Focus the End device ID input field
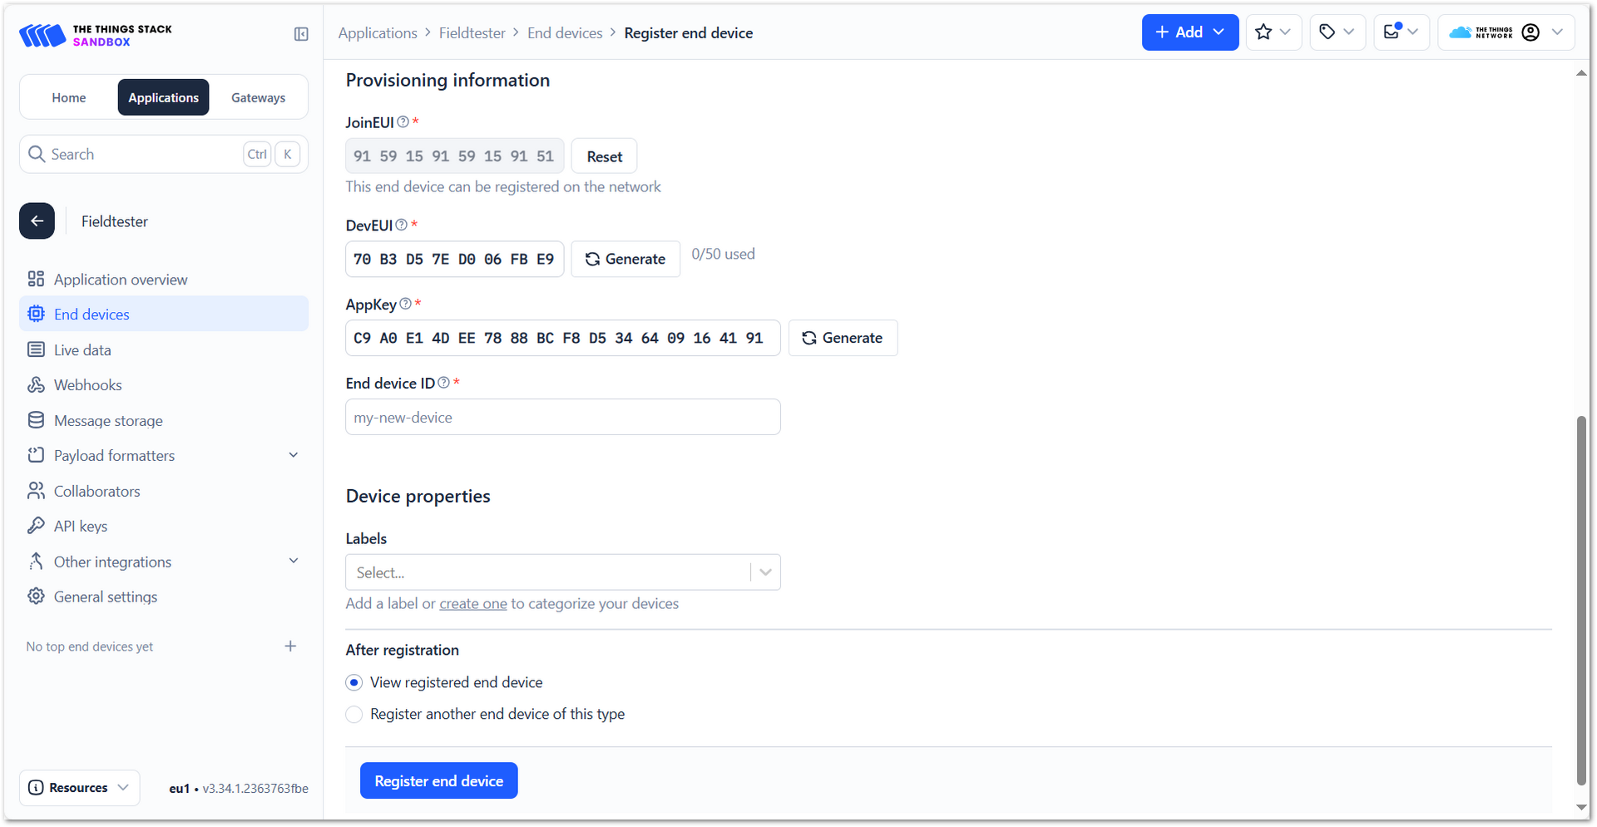 [x=562, y=418]
